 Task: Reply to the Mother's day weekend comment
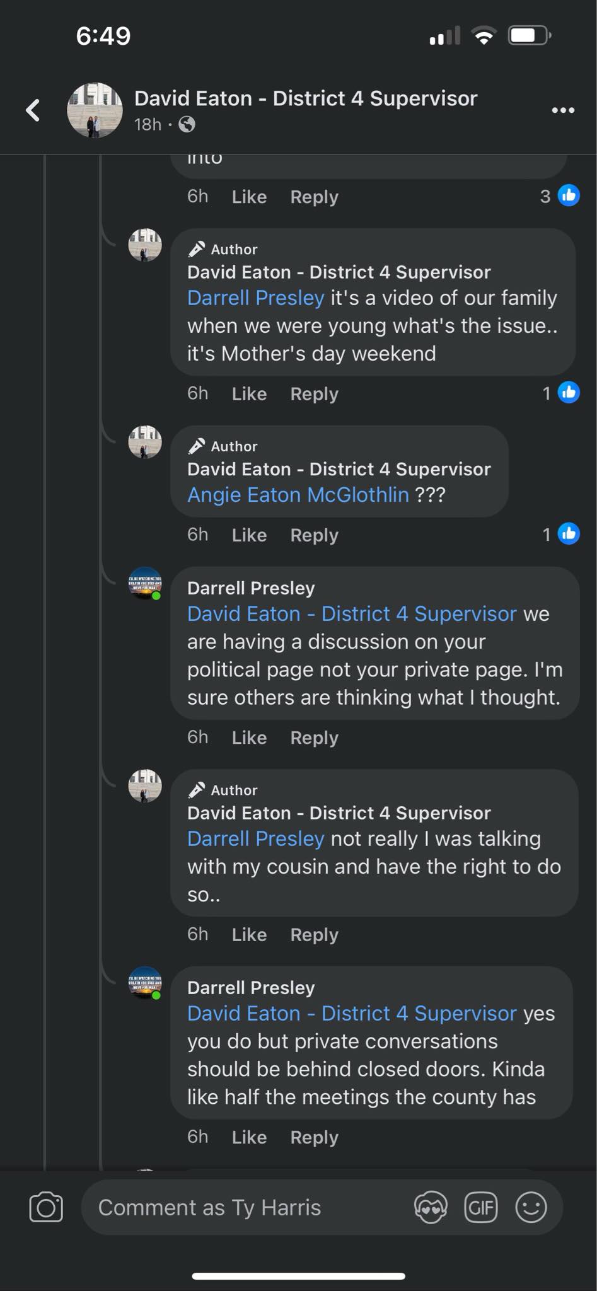[314, 394]
